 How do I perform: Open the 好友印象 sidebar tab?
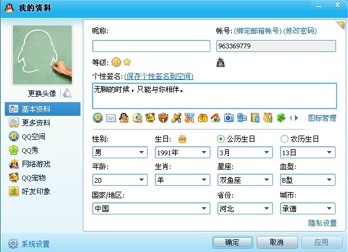coord(43,191)
